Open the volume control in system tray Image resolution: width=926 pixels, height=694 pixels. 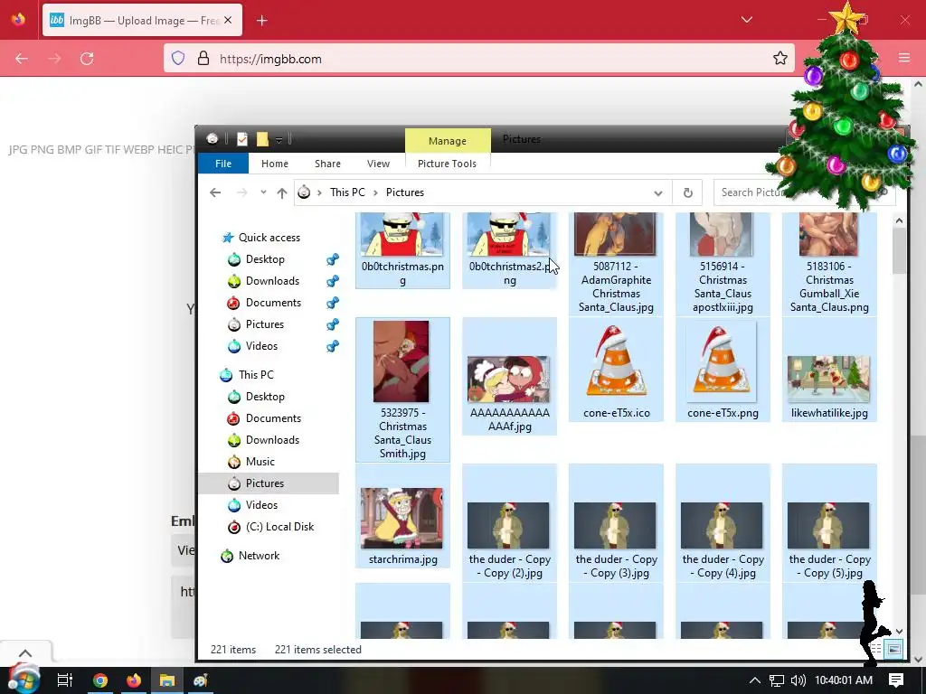pyautogui.click(x=798, y=680)
